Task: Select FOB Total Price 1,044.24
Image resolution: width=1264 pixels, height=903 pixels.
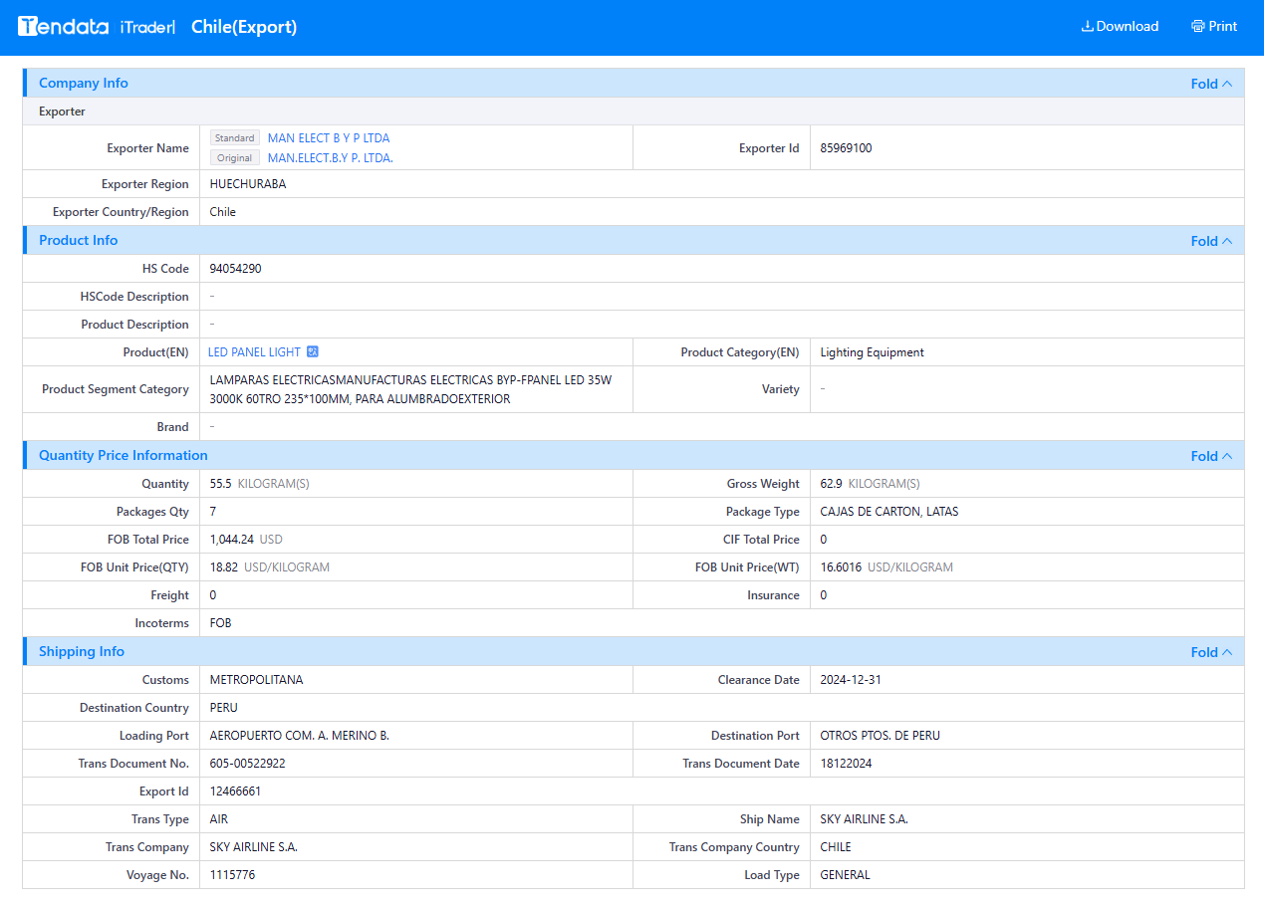Action: point(232,540)
